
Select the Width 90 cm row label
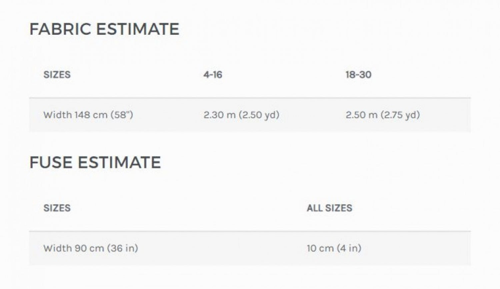coord(90,248)
